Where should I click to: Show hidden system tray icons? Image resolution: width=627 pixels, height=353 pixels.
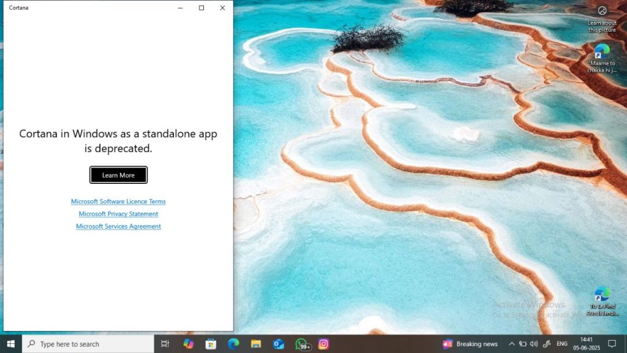(511, 344)
